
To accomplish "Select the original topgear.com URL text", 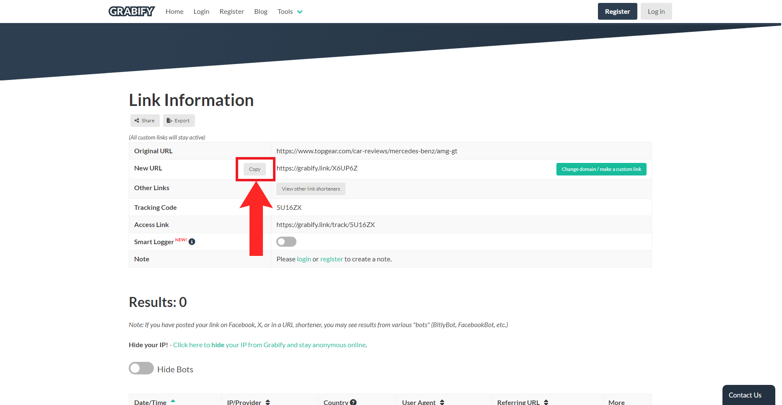I will pos(367,151).
